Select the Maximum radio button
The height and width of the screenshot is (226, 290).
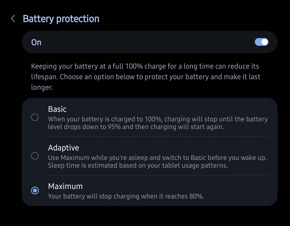[x=35, y=191]
